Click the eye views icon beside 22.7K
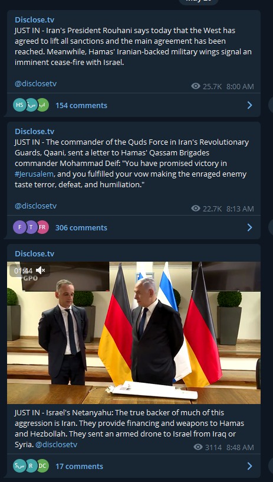 (196, 209)
